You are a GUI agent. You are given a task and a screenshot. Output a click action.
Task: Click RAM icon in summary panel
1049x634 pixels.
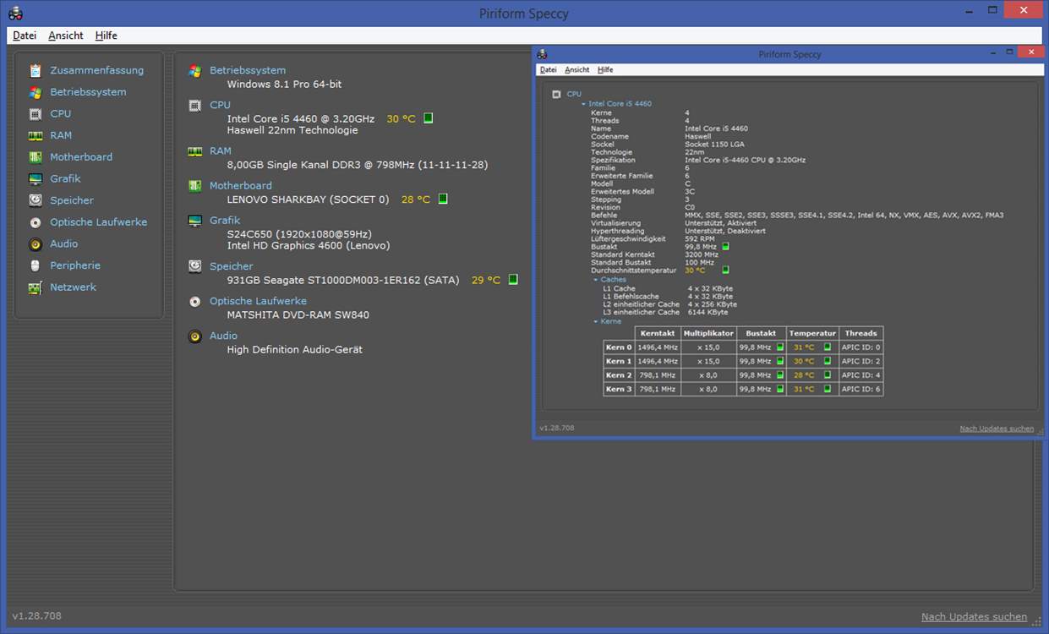(195, 151)
